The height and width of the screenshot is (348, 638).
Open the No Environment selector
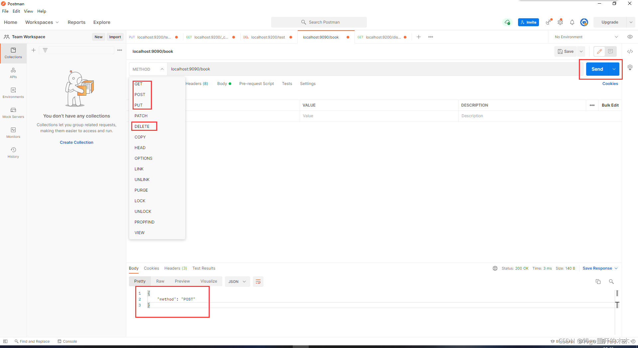tap(586, 37)
